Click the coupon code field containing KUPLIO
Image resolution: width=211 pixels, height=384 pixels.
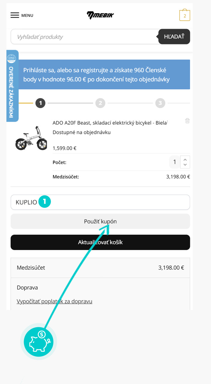(100, 202)
